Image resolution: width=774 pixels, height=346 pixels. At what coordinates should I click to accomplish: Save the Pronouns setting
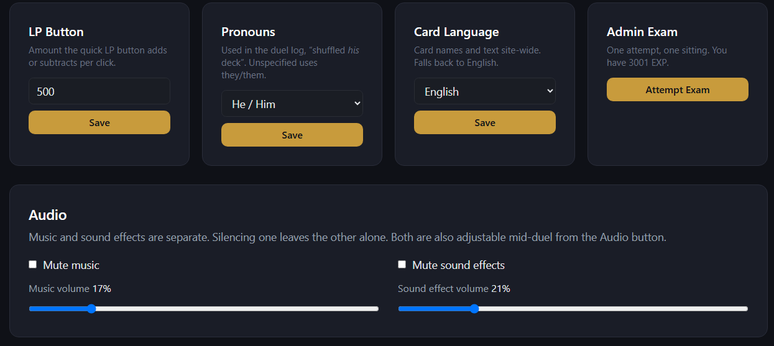pos(292,135)
